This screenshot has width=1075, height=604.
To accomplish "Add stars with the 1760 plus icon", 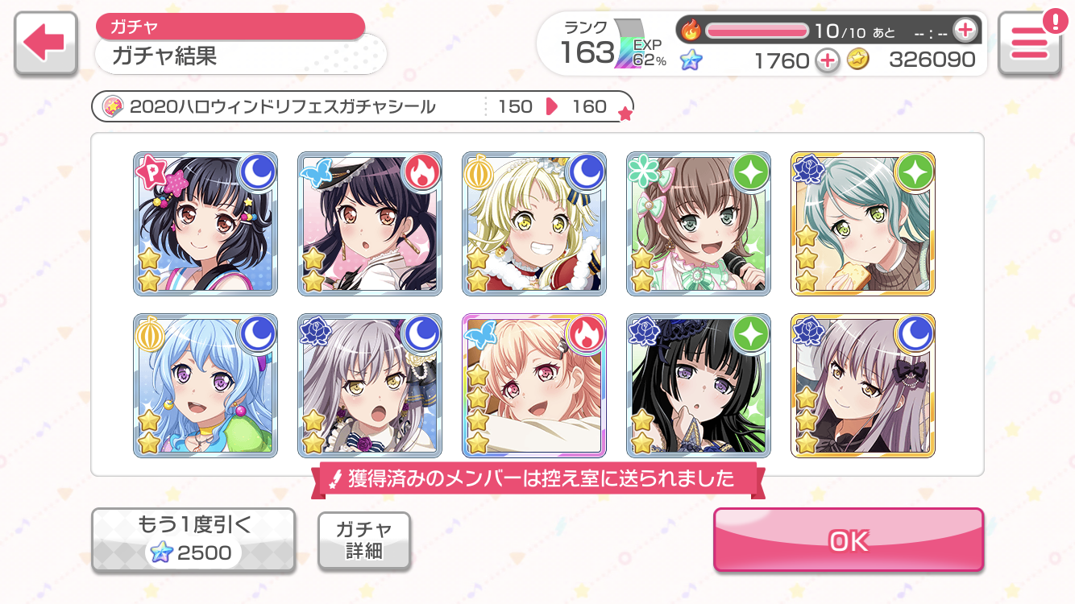I will pos(827,60).
